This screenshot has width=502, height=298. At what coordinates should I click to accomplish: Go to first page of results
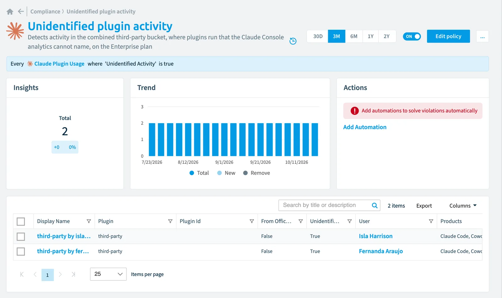[x=22, y=274]
